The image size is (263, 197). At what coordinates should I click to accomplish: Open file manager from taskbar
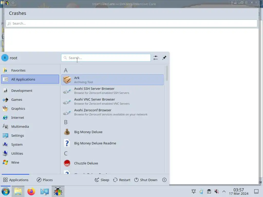click(18, 191)
